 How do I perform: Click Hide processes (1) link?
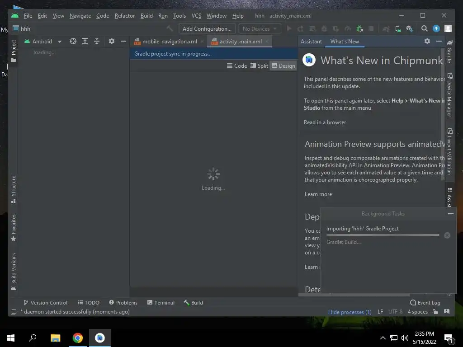tap(350, 312)
